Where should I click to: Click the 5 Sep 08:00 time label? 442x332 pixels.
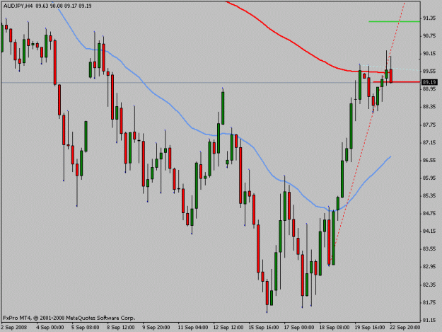86,328
